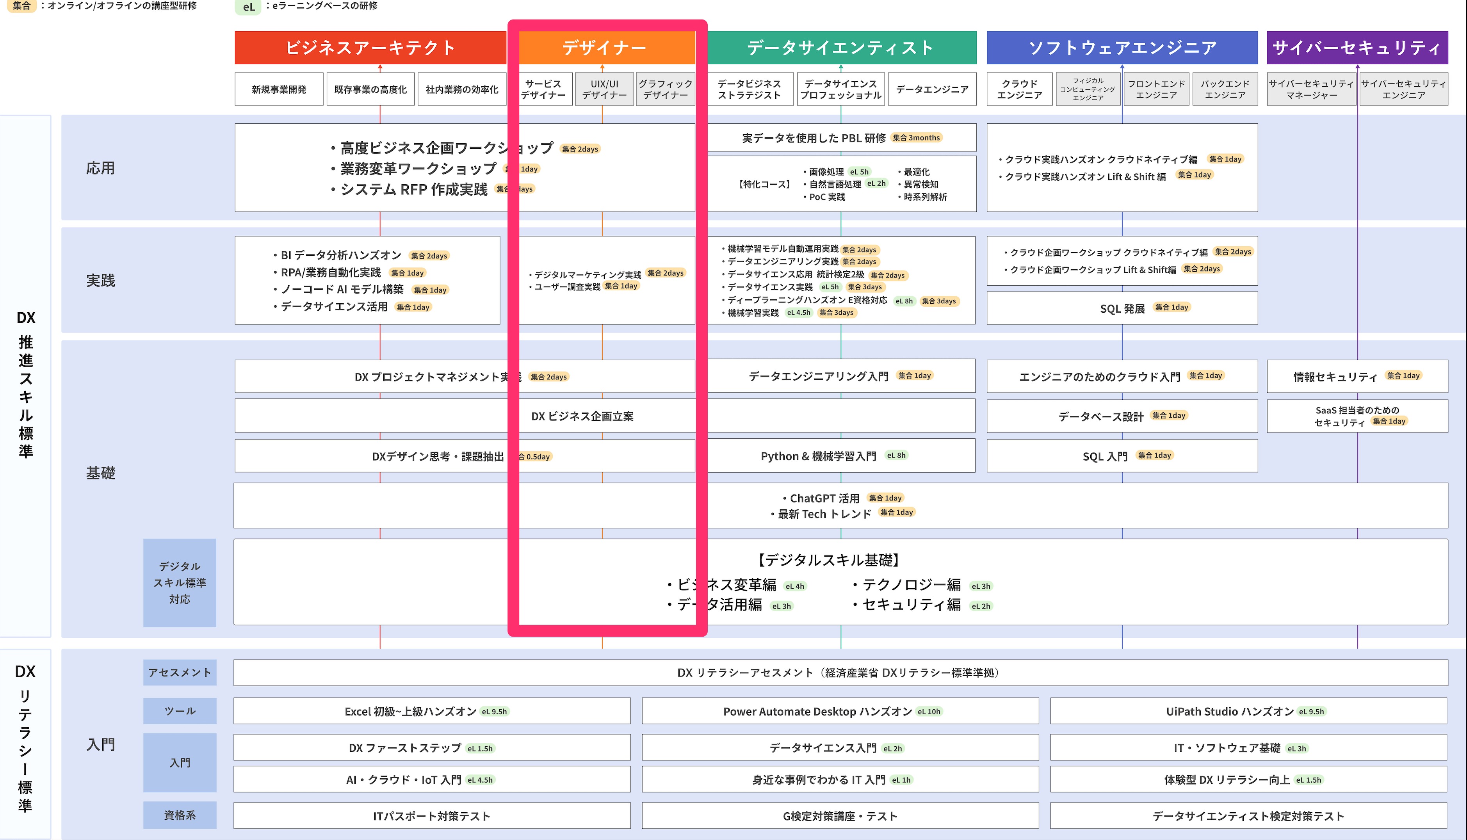Click the データエンジニア role box
Viewport: 1467px width, 840px height.
pos(932,89)
